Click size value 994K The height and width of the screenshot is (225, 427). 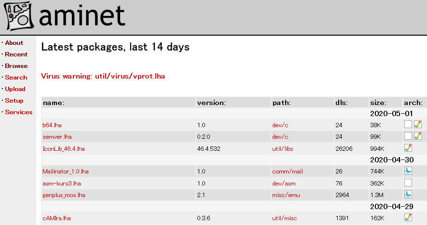point(377,149)
